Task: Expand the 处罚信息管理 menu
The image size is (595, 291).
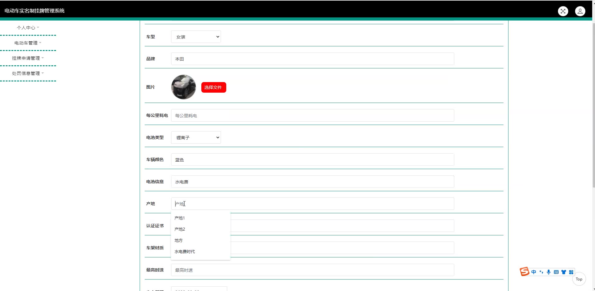Action: [x=28, y=73]
